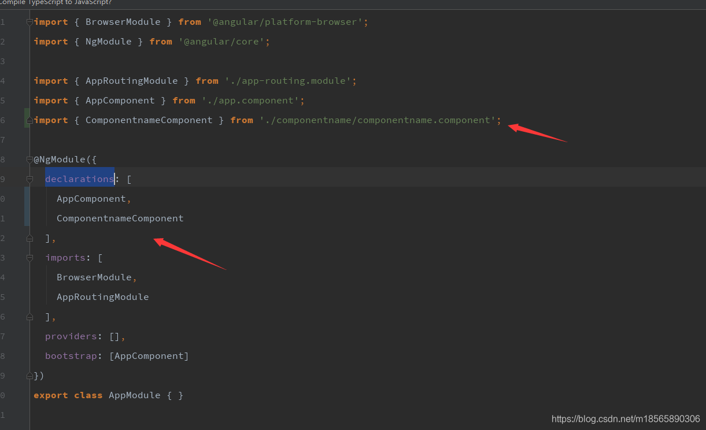Screen dimensions: 706x430
Task: Collapse the imports array fold marker
Action: pyautogui.click(x=29, y=258)
